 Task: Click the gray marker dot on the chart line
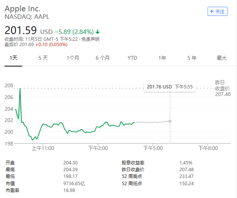point(170,121)
